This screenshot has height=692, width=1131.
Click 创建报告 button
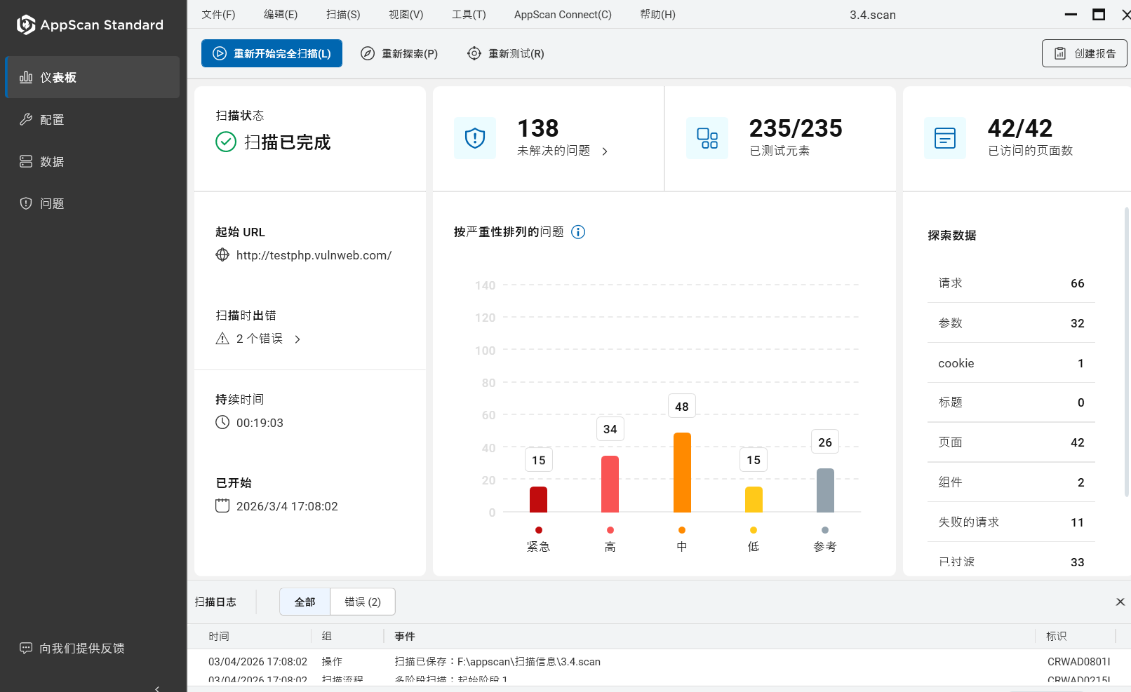pos(1085,53)
